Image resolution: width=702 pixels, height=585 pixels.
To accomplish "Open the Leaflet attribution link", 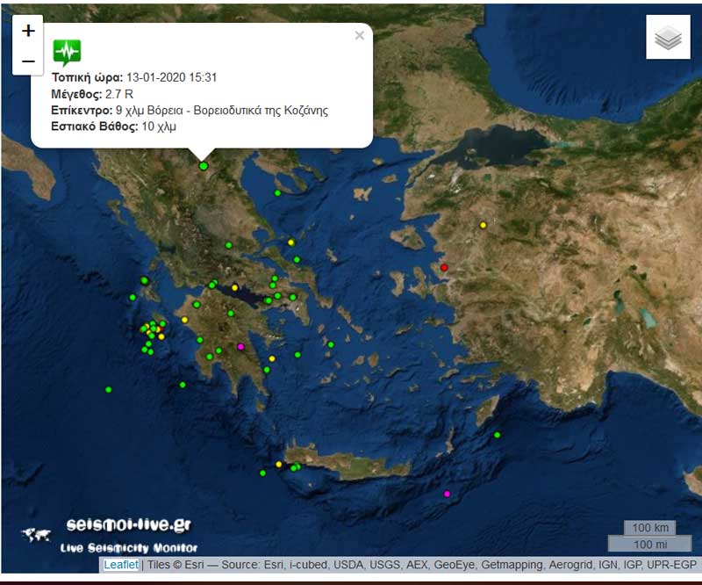I will (x=121, y=565).
